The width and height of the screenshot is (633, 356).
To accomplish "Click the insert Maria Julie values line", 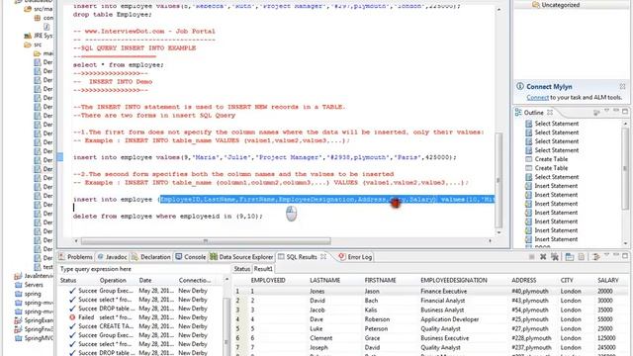I will pyautogui.click(x=265, y=157).
